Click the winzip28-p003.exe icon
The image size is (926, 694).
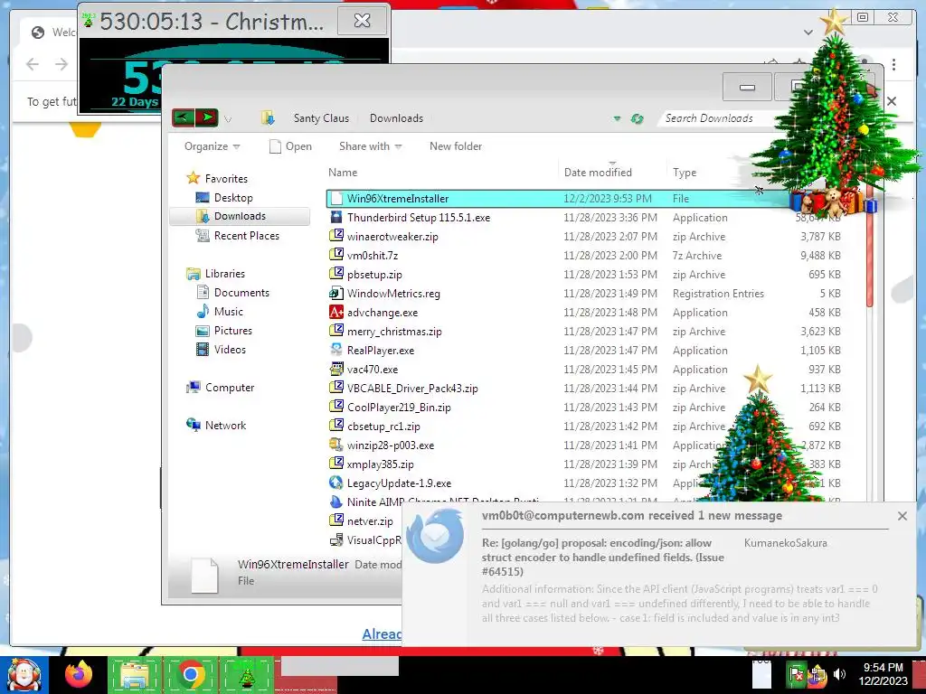pos(336,445)
